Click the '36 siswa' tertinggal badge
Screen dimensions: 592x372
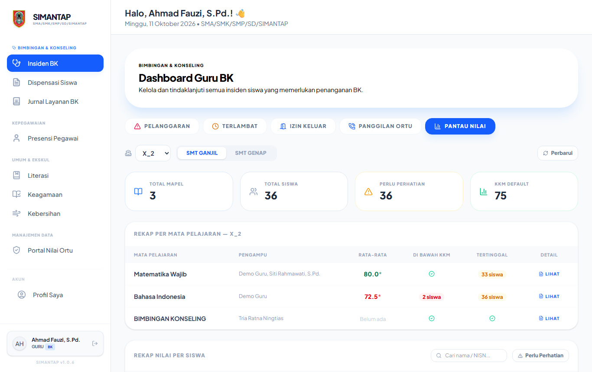click(x=492, y=297)
